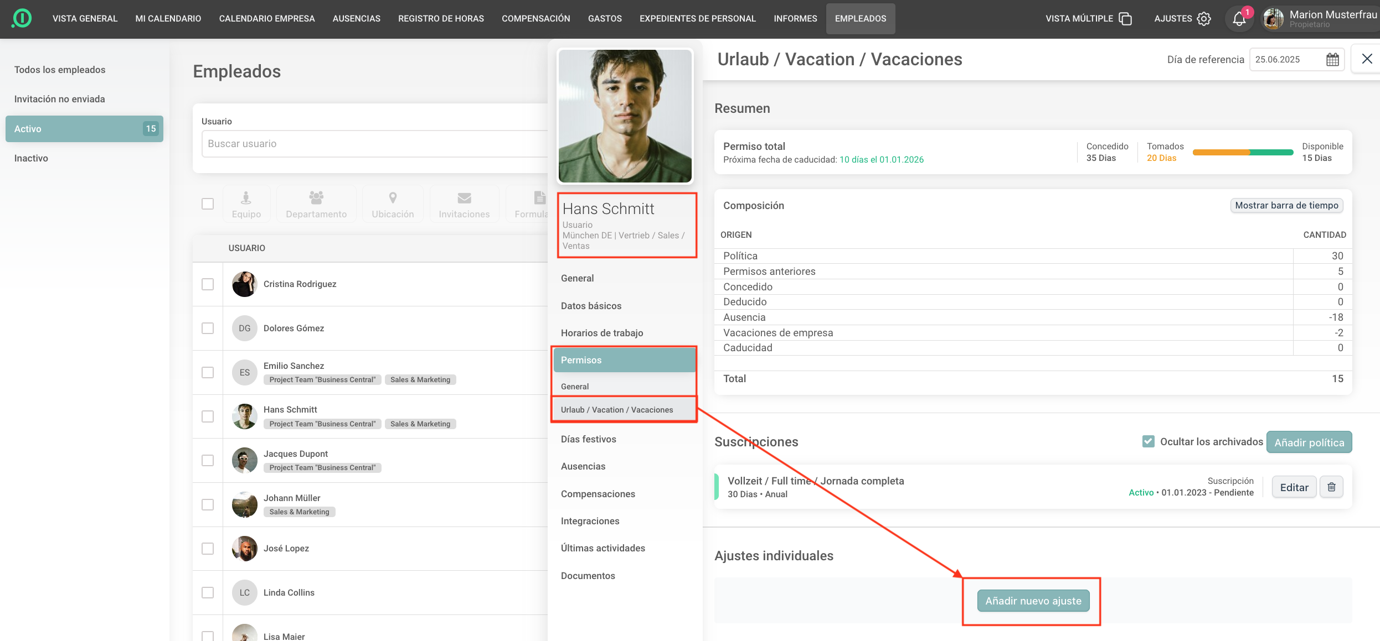This screenshot has height=641, width=1380.
Task: Click the green app logo icon
Action: 22,18
